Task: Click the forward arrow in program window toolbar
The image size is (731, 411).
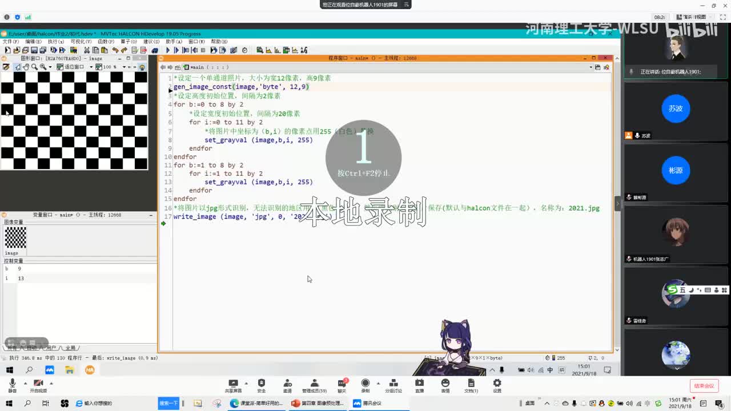Action: (170, 67)
